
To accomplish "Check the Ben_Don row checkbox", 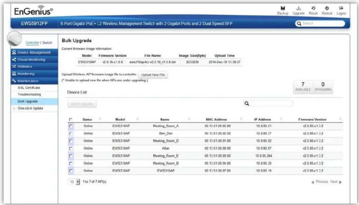I will tap(71, 133).
